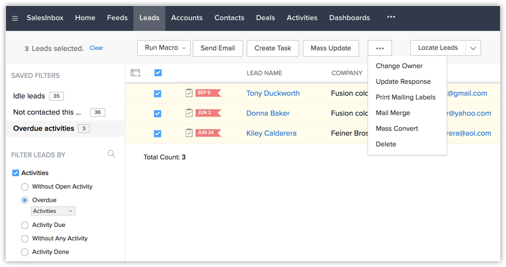Open more modules ellipsis in navbar
This screenshot has height=267, width=506.
[x=391, y=17]
